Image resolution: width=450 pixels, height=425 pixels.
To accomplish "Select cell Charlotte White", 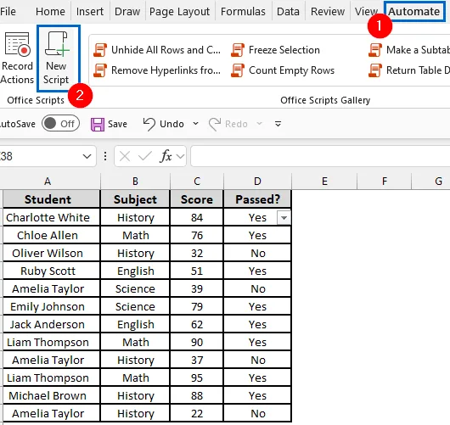I will coord(52,218).
